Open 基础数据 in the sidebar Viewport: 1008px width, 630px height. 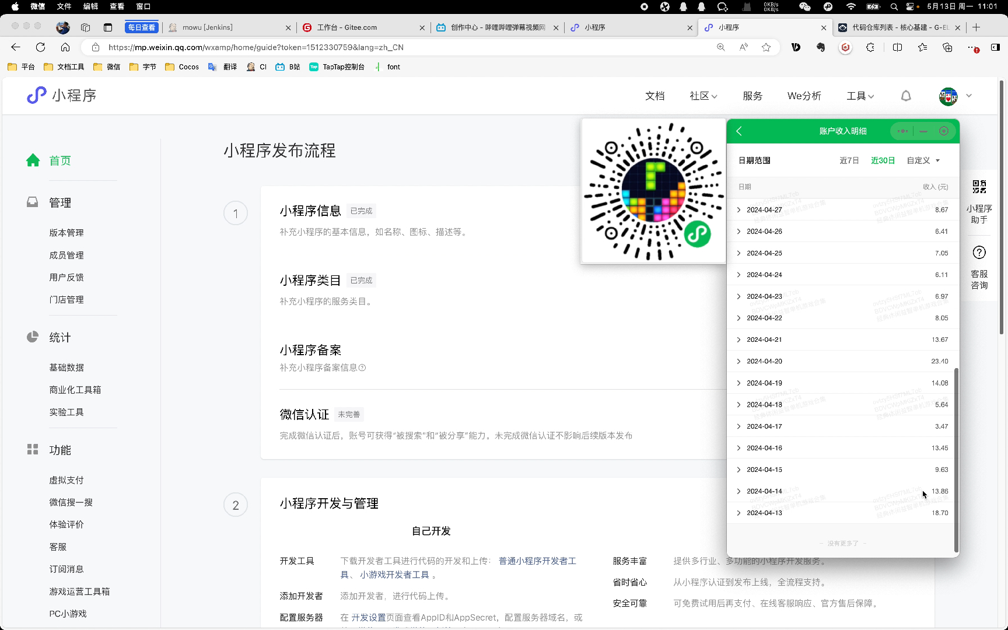66,367
